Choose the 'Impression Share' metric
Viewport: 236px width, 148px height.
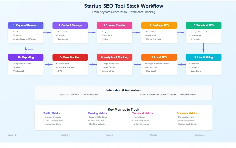53,124
